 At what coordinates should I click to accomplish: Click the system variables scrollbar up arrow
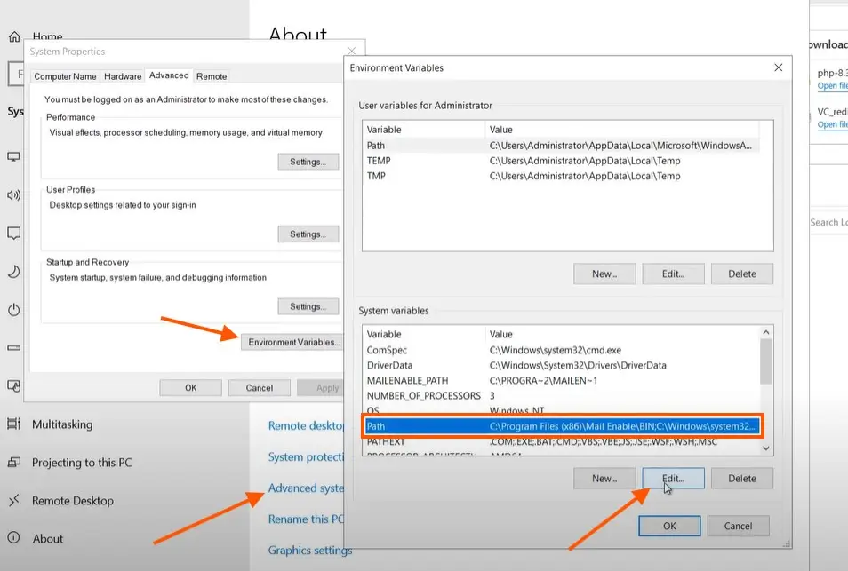click(x=766, y=333)
